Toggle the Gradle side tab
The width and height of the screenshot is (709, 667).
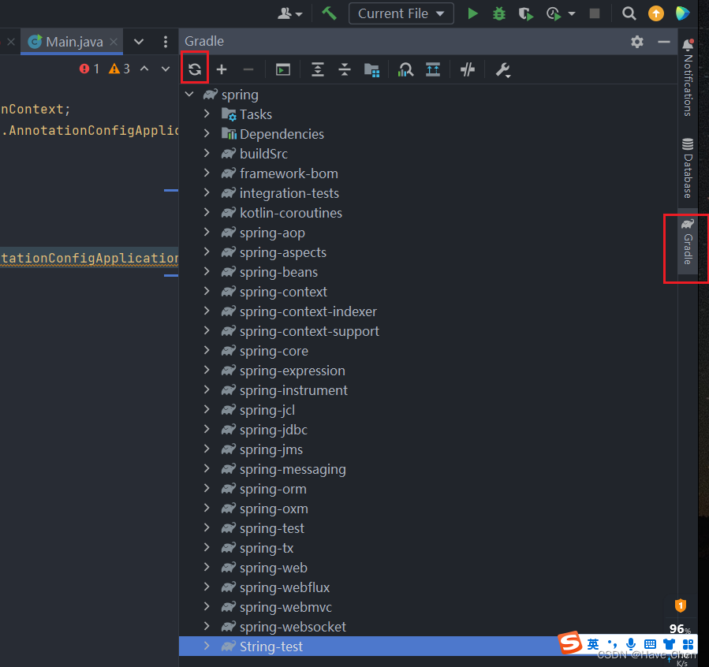(x=688, y=242)
